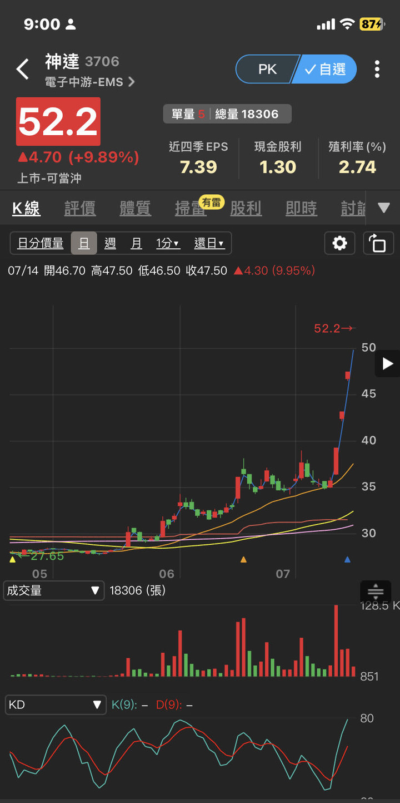Tap the 18306 (張) volume text
The height and width of the screenshot is (803, 400).
pos(138,590)
